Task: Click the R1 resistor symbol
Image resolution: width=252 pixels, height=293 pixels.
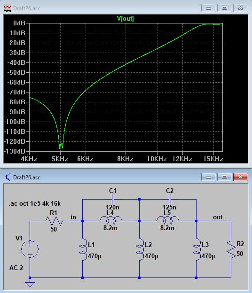Action: click(54, 221)
